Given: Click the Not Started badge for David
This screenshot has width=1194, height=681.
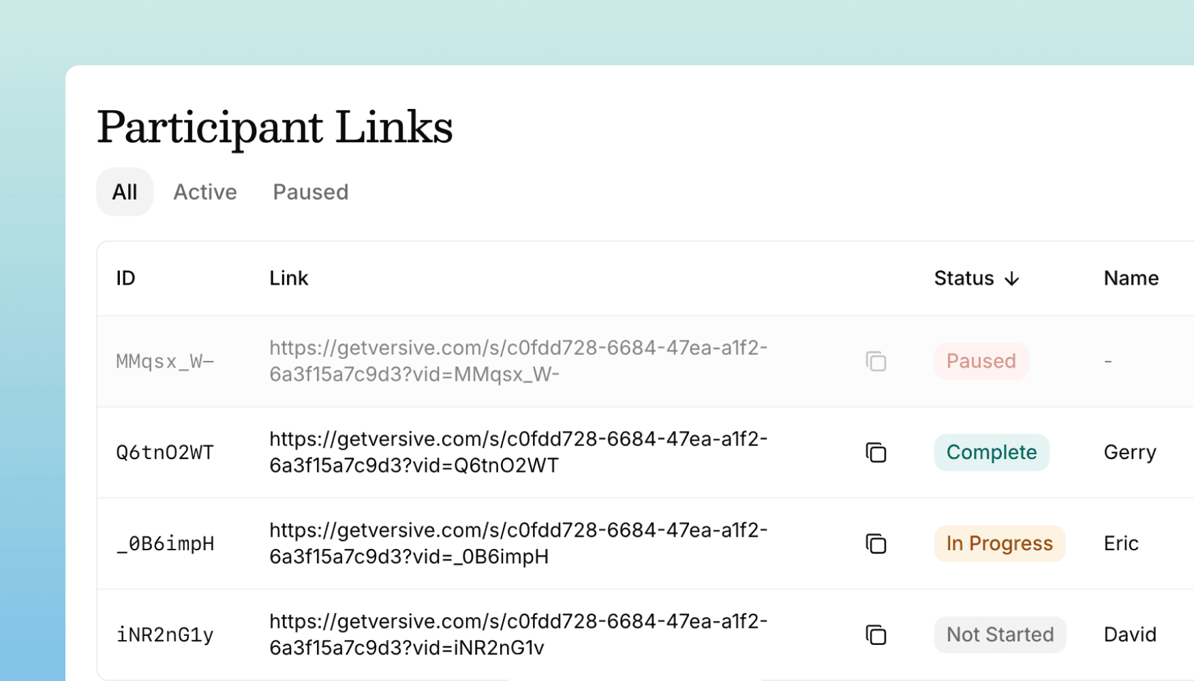Looking at the screenshot, I should (x=1000, y=634).
